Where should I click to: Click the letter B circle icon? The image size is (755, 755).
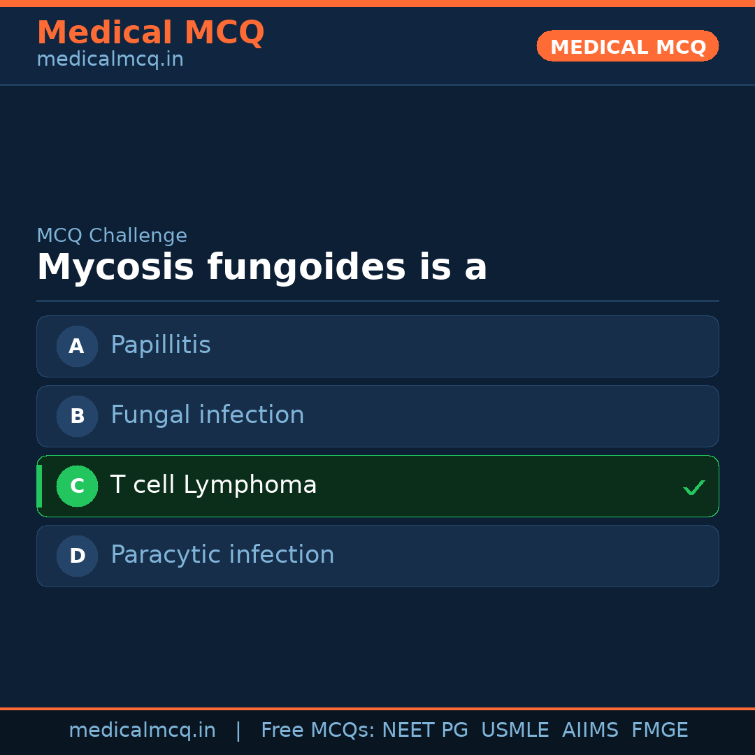point(77,416)
